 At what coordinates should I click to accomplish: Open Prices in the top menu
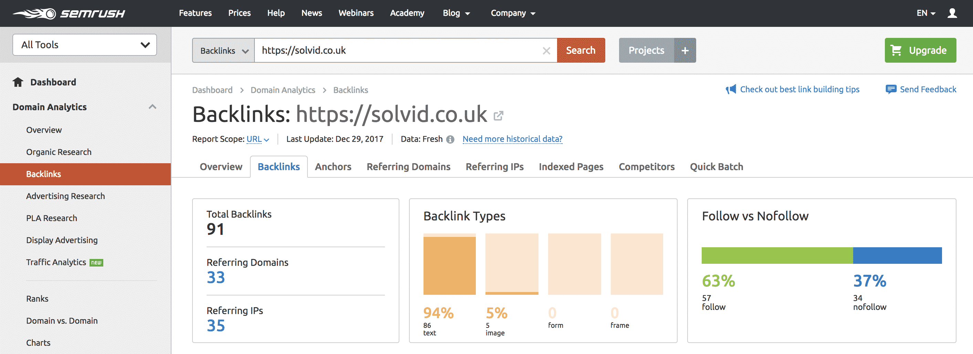(x=240, y=13)
